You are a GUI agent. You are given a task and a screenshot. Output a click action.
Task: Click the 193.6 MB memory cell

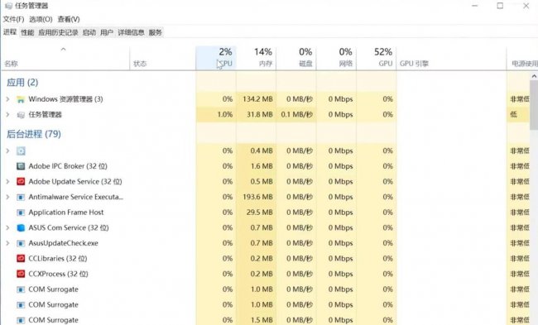(257, 197)
